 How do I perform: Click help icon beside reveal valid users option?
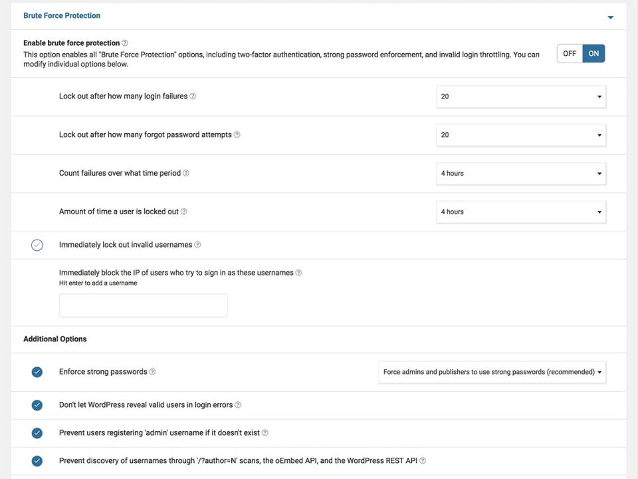tap(238, 405)
